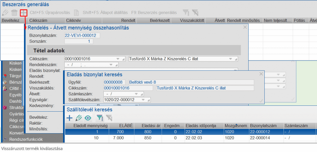Expand the Tusfürdő product name dropdown

[x=230, y=59]
